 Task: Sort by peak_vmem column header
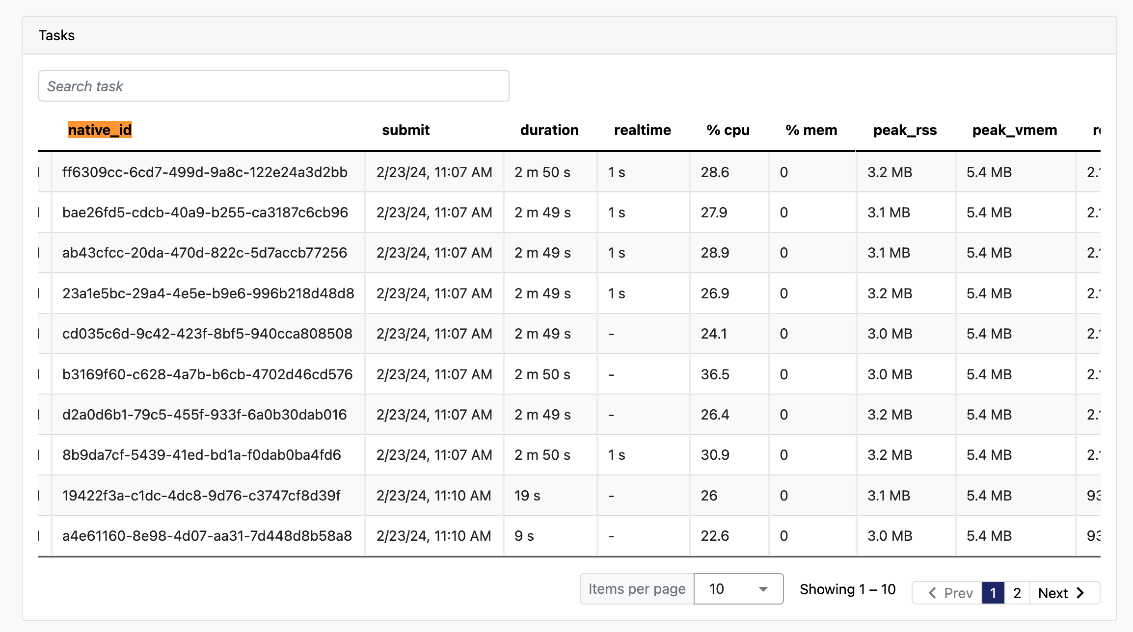[x=1015, y=130]
